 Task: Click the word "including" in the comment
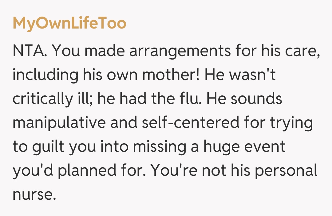click(x=44, y=75)
